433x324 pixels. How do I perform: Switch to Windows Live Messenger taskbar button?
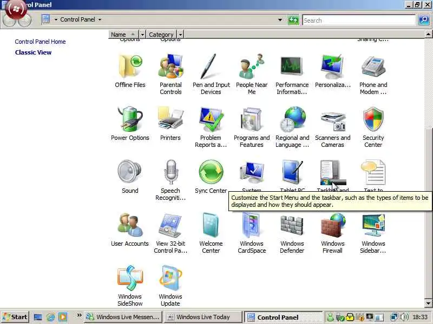tap(123, 317)
